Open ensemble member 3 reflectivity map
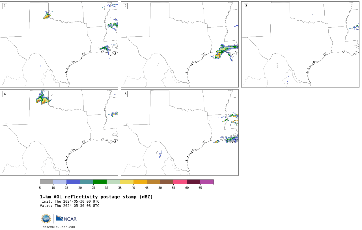The image size is (362, 230). [300, 44]
